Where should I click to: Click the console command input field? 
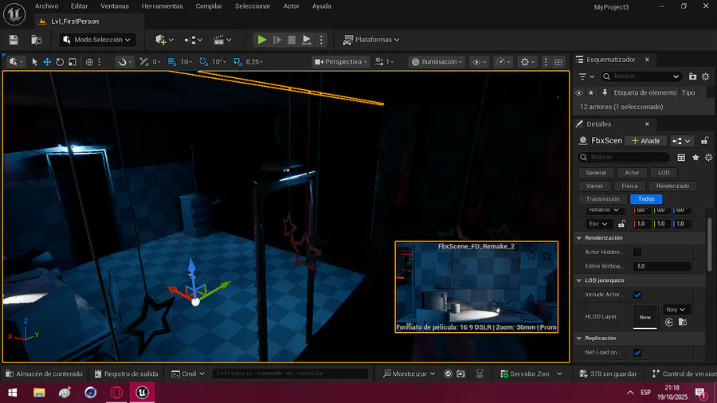(291, 374)
